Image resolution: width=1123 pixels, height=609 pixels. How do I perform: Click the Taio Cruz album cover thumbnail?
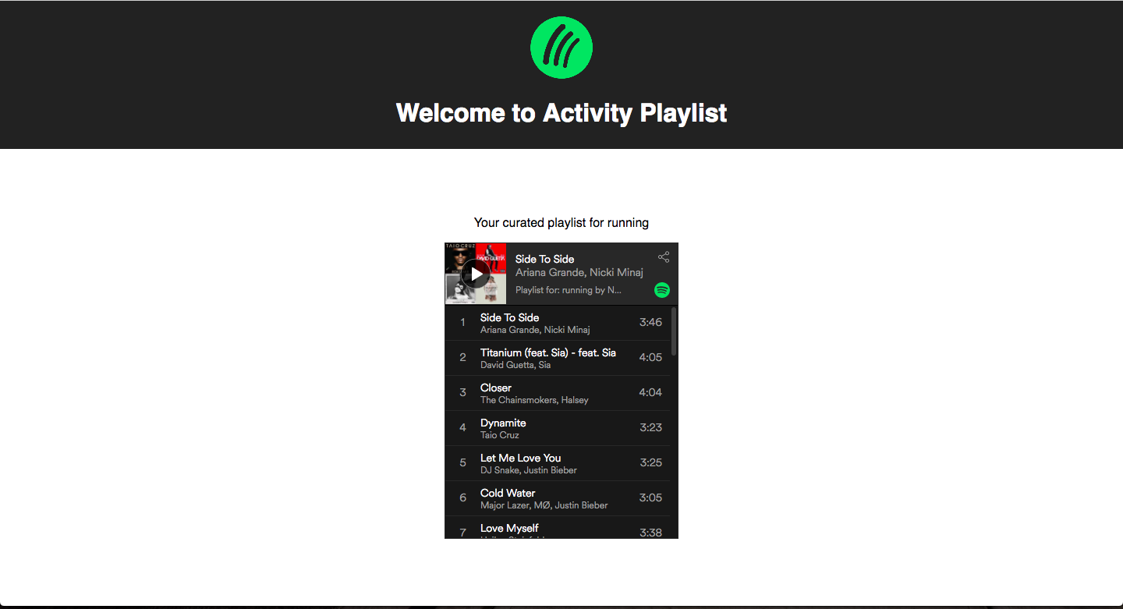pyautogui.click(x=460, y=258)
